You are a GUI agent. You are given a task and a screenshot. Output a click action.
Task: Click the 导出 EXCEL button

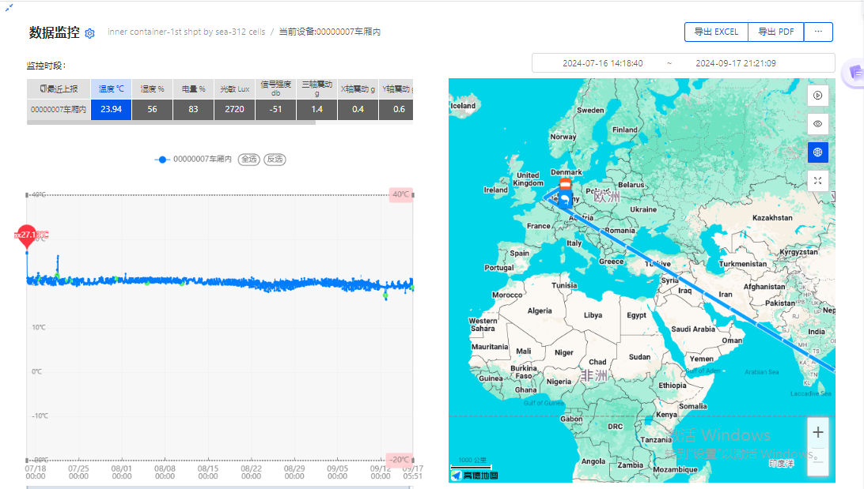(x=716, y=32)
